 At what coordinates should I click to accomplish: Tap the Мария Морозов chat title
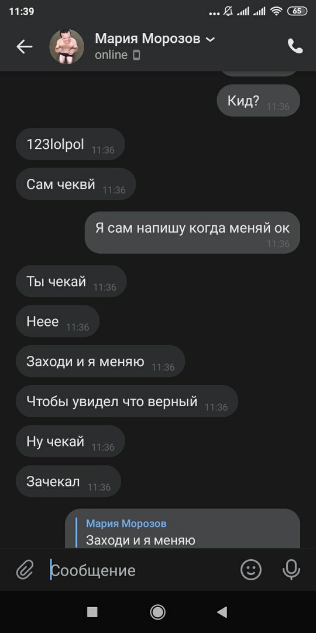coord(147,39)
